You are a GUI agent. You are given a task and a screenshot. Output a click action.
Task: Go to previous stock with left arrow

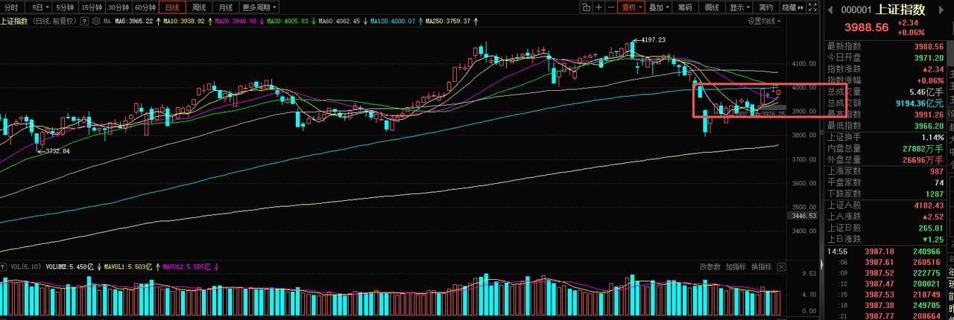831,9
